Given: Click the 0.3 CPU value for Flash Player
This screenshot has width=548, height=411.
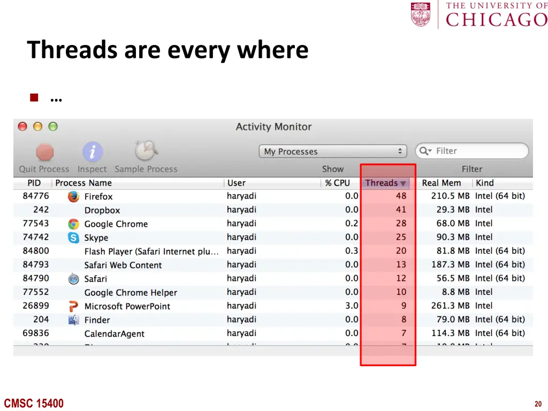Looking at the screenshot, I should point(352,251).
